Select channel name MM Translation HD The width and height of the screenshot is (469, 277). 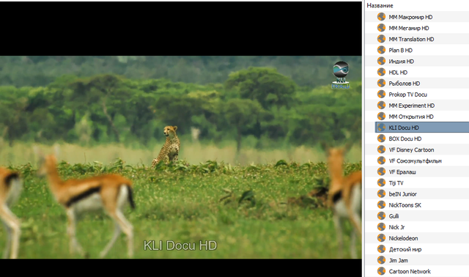point(411,39)
